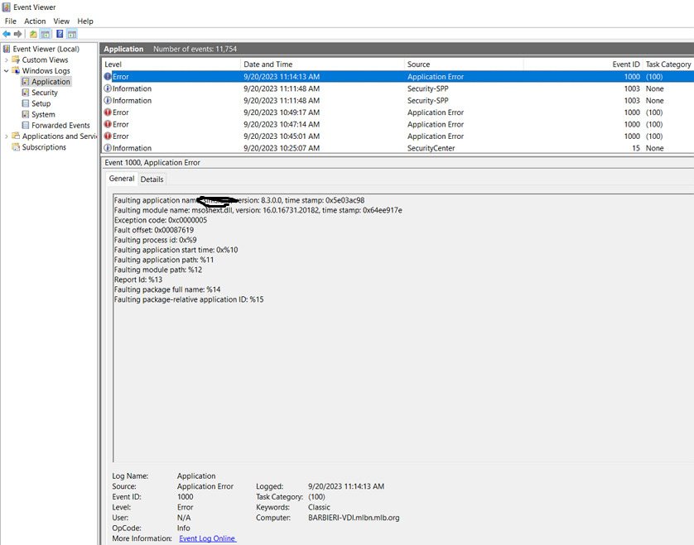Expand Applications and Services Logs node
This screenshot has height=545, width=694.
coord(7,136)
